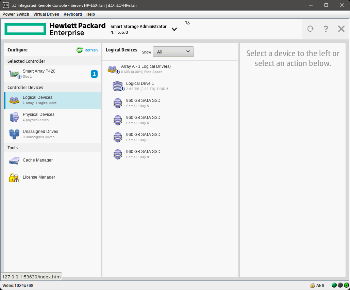Viewport: 350px width, 290px height.
Task: Click the green Refresh arrows icon
Action: click(80, 50)
